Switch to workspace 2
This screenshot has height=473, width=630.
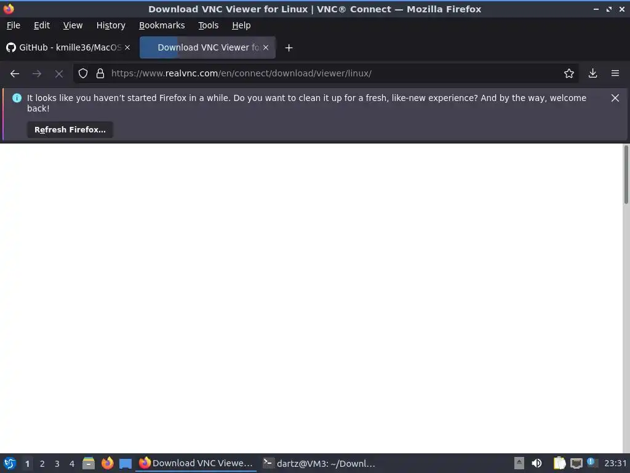point(42,464)
